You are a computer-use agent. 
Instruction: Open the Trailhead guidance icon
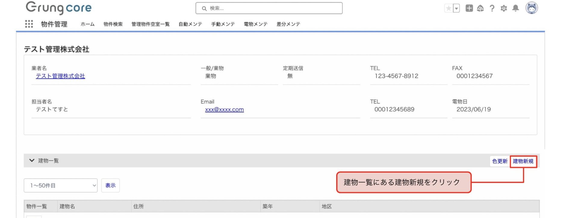click(480, 8)
